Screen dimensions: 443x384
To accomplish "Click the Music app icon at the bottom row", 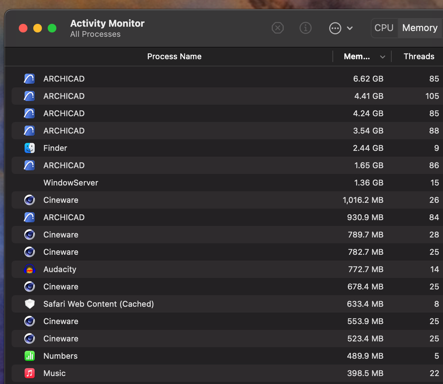I will point(29,373).
